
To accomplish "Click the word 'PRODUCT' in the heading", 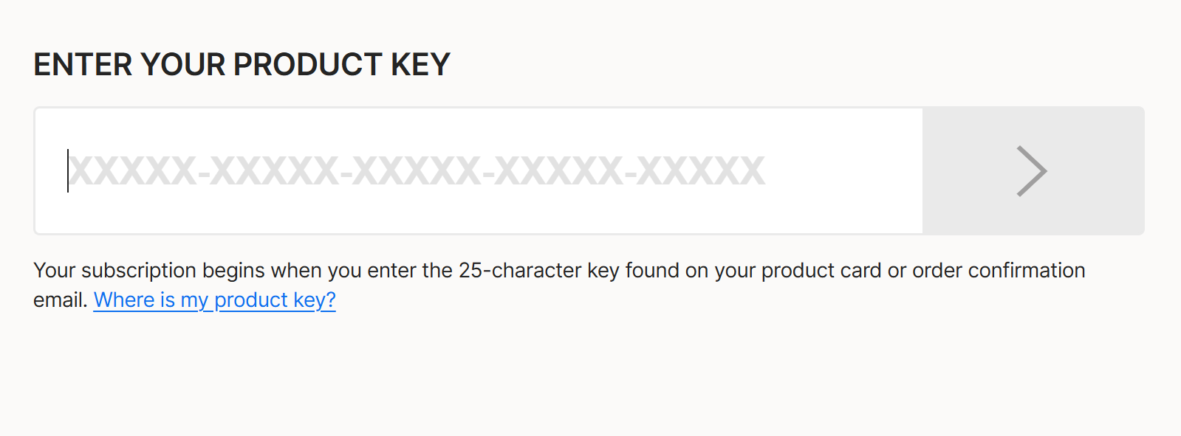I will point(307,65).
